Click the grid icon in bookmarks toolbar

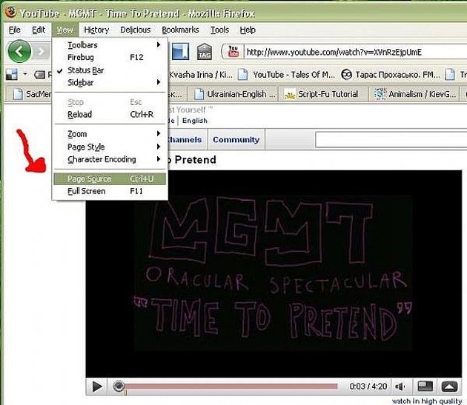[x=12, y=74]
